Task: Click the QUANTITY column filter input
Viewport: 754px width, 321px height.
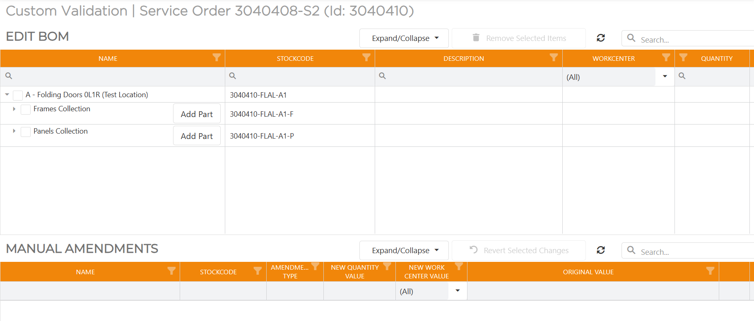Action: [x=712, y=77]
